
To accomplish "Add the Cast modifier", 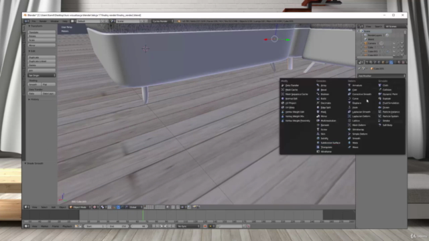I will coord(355,90).
